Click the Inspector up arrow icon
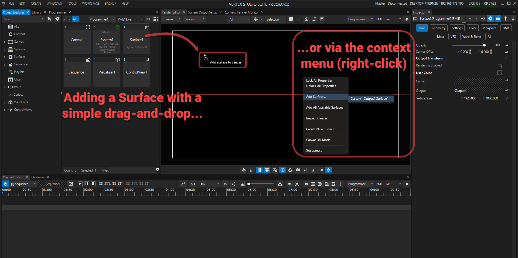The height and width of the screenshot is (258, 518). (x=506, y=19)
